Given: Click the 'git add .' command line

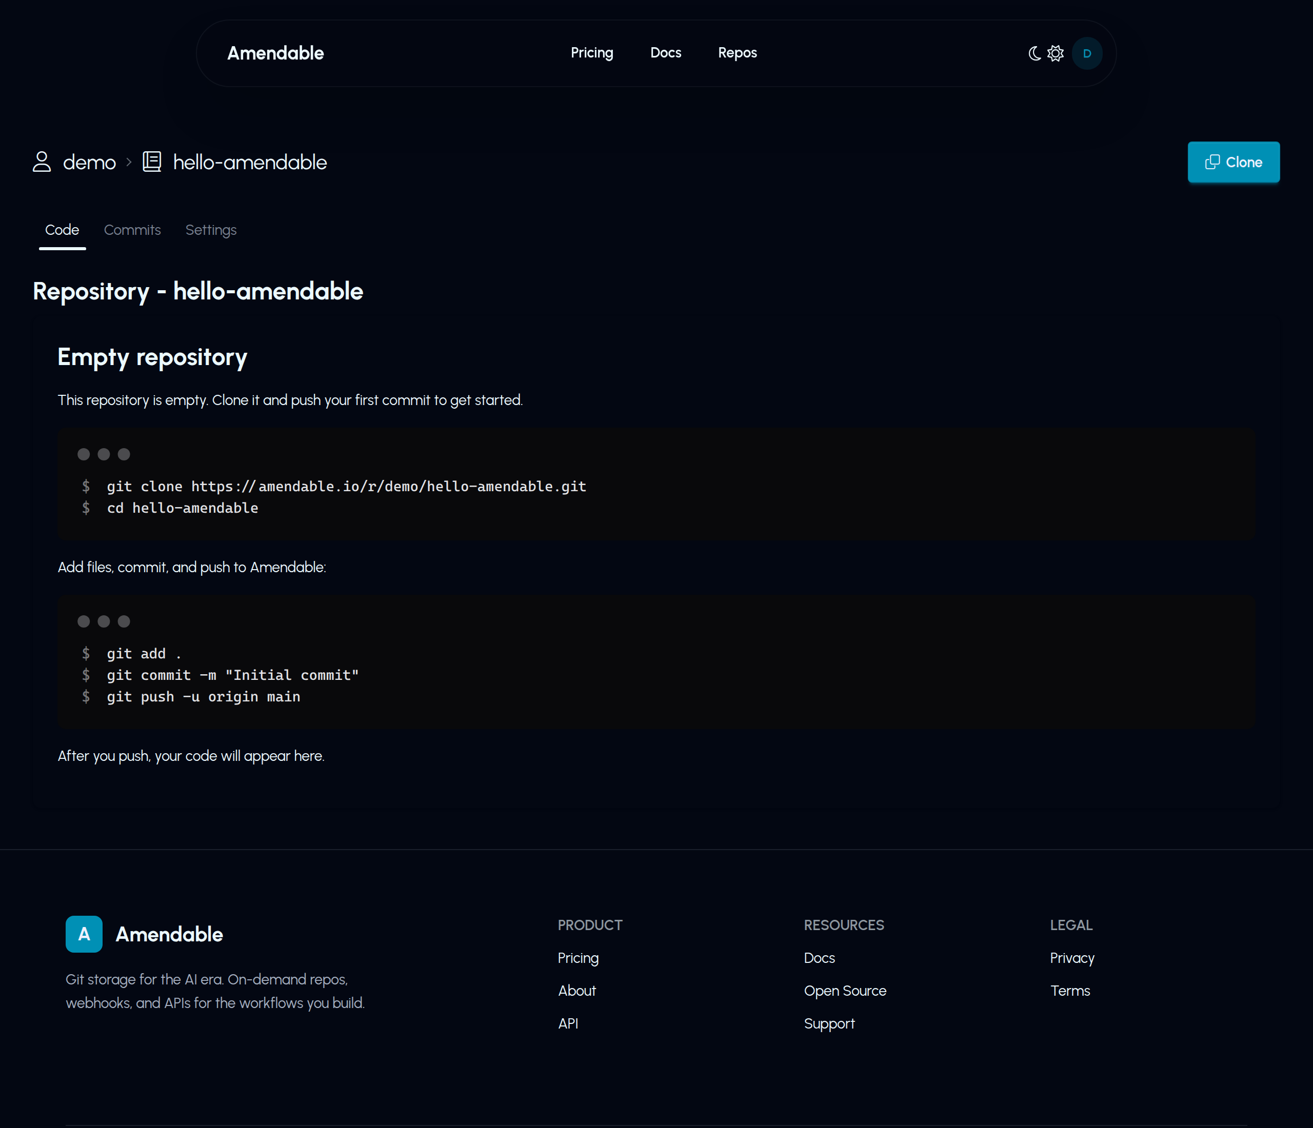Looking at the screenshot, I should click(x=144, y=654).
